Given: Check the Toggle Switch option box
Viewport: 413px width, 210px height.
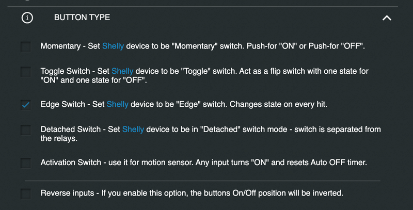Looking at the screenshot, I should pos(26,72).
